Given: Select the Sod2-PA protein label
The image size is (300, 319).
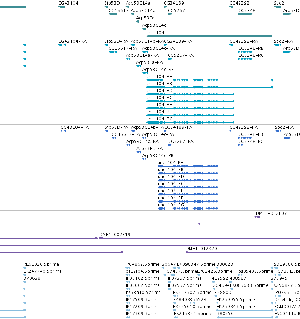Looking at the screenshot, I should [x=284, y=127].
